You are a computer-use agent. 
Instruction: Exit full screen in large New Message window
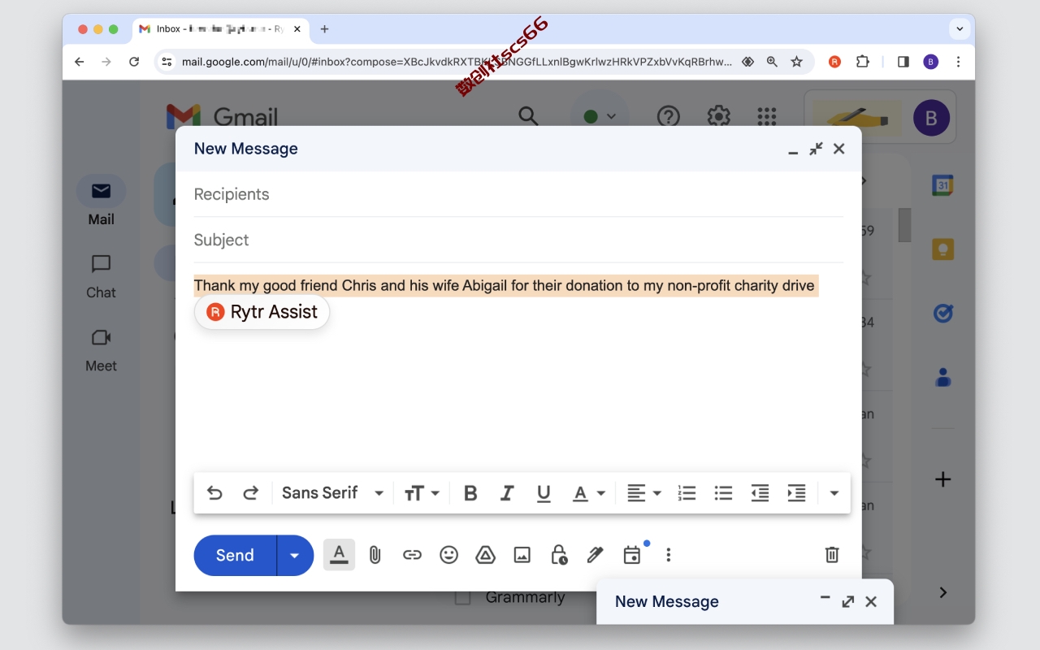pos(816,149)
